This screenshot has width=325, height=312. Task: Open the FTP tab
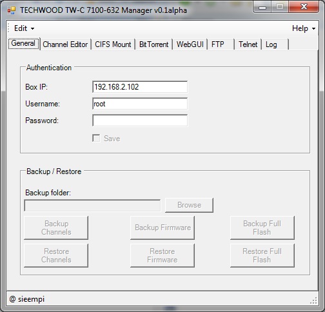tap(221, 44)
